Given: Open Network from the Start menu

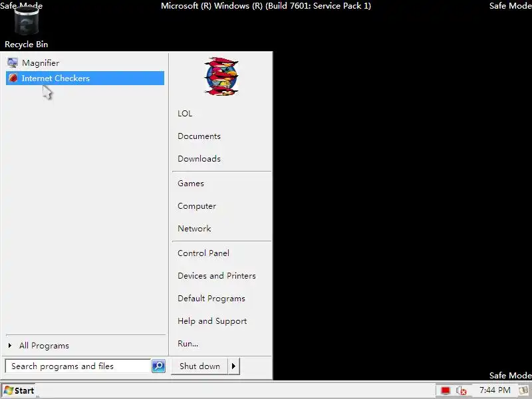Looking at the screenshot, I should click(x=194, y=228).
